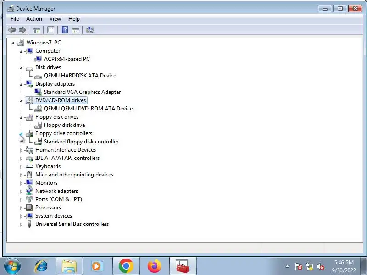Expand Human Interface Devices node arrow
The width and height of the screenshot is (367, 275).
pos(21,150)
